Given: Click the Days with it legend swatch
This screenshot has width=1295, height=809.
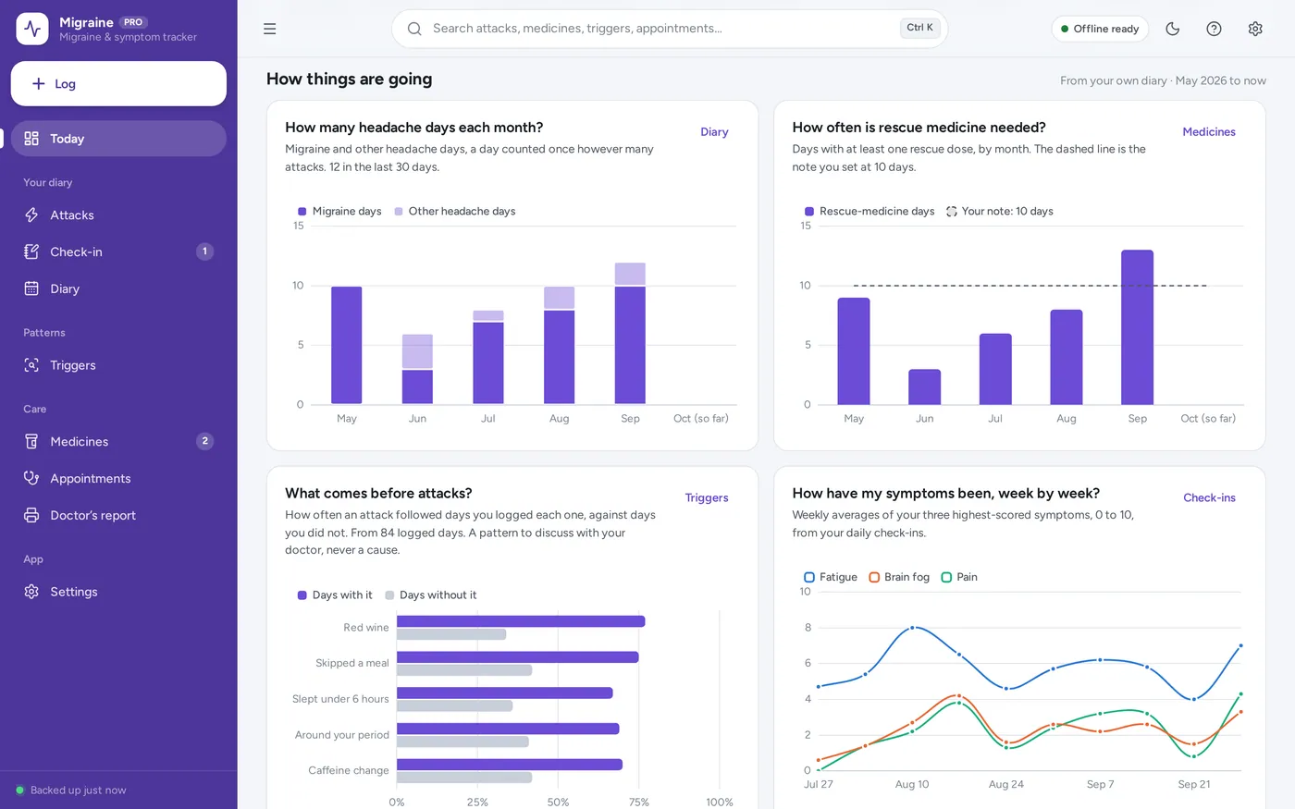Looking at the screenshot, I should tap(302, 595).
